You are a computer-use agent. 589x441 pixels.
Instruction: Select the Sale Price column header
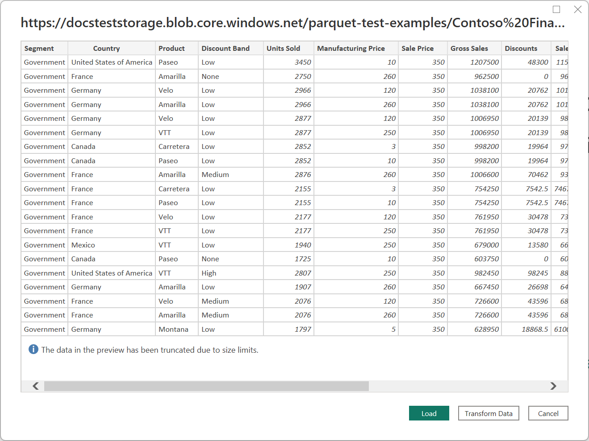pyautogui.click(x=418, y=48)
